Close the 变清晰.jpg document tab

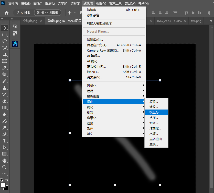point(41,21)
